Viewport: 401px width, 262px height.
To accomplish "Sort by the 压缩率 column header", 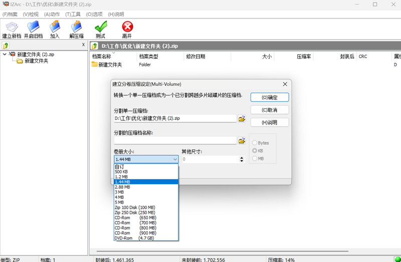I will tap(294, 56).
